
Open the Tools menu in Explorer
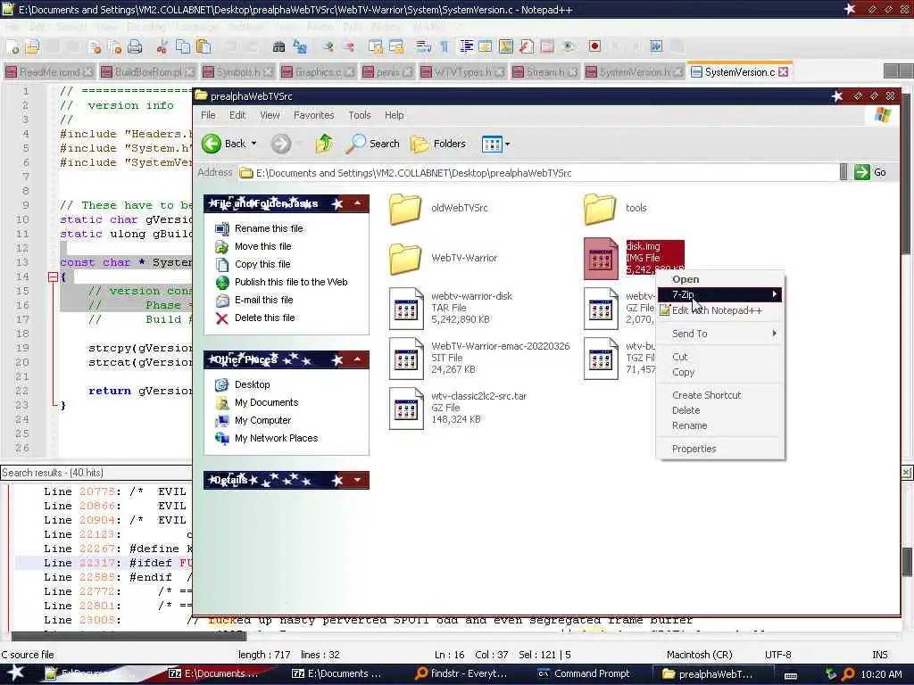pyautogui.click(x=359, y=115)
